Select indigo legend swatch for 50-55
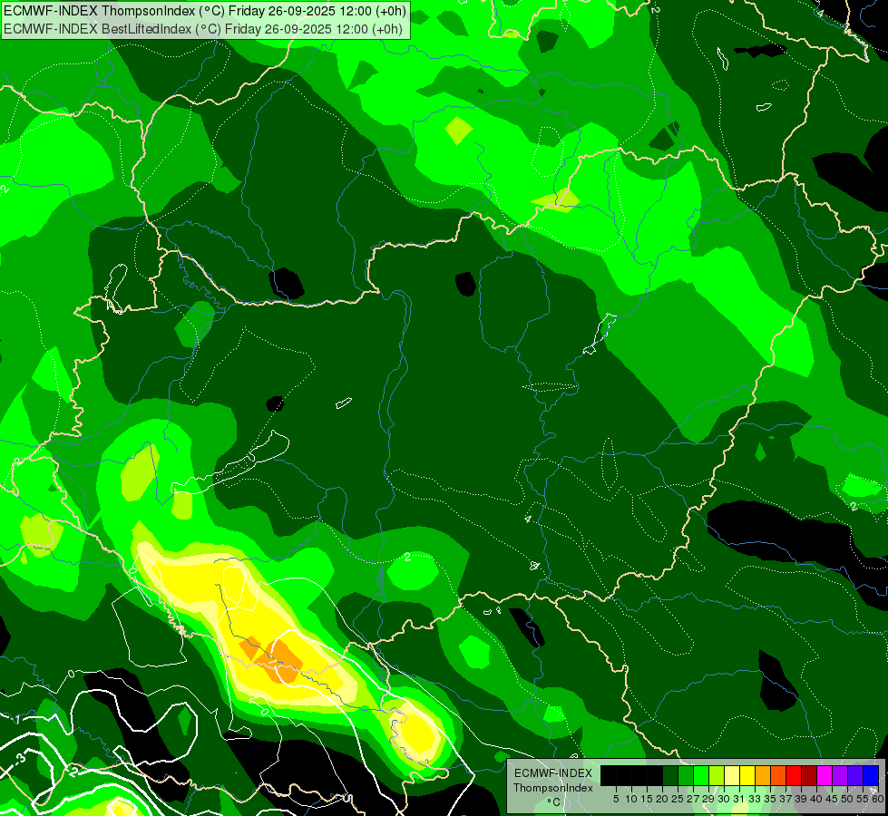Viewport: 888px width, 816px height. click(x=855, y=775)
